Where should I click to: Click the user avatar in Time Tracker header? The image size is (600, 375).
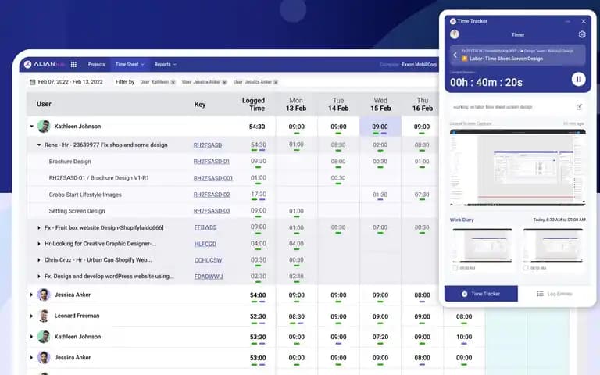click(x=455, y=34)
